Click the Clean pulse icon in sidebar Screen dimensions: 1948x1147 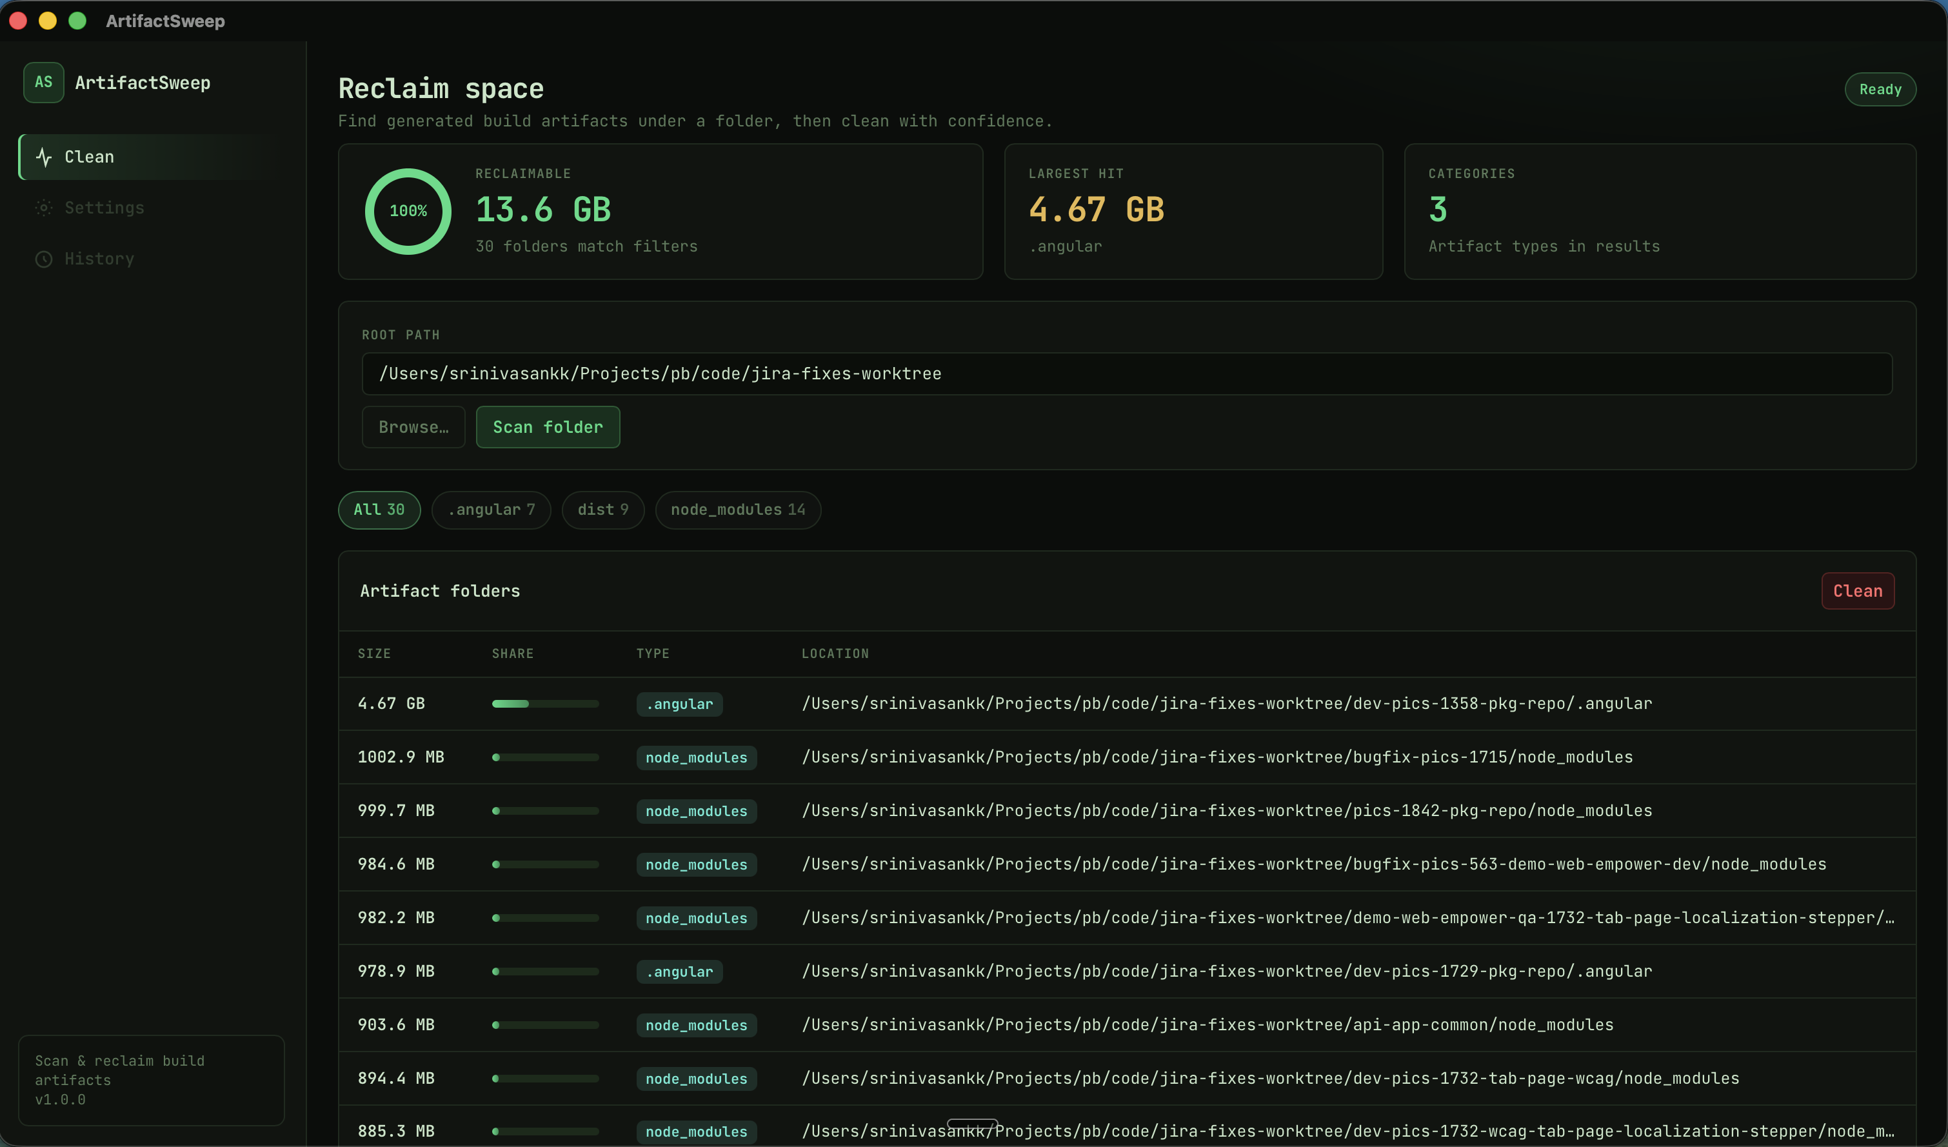pos(44,157)
